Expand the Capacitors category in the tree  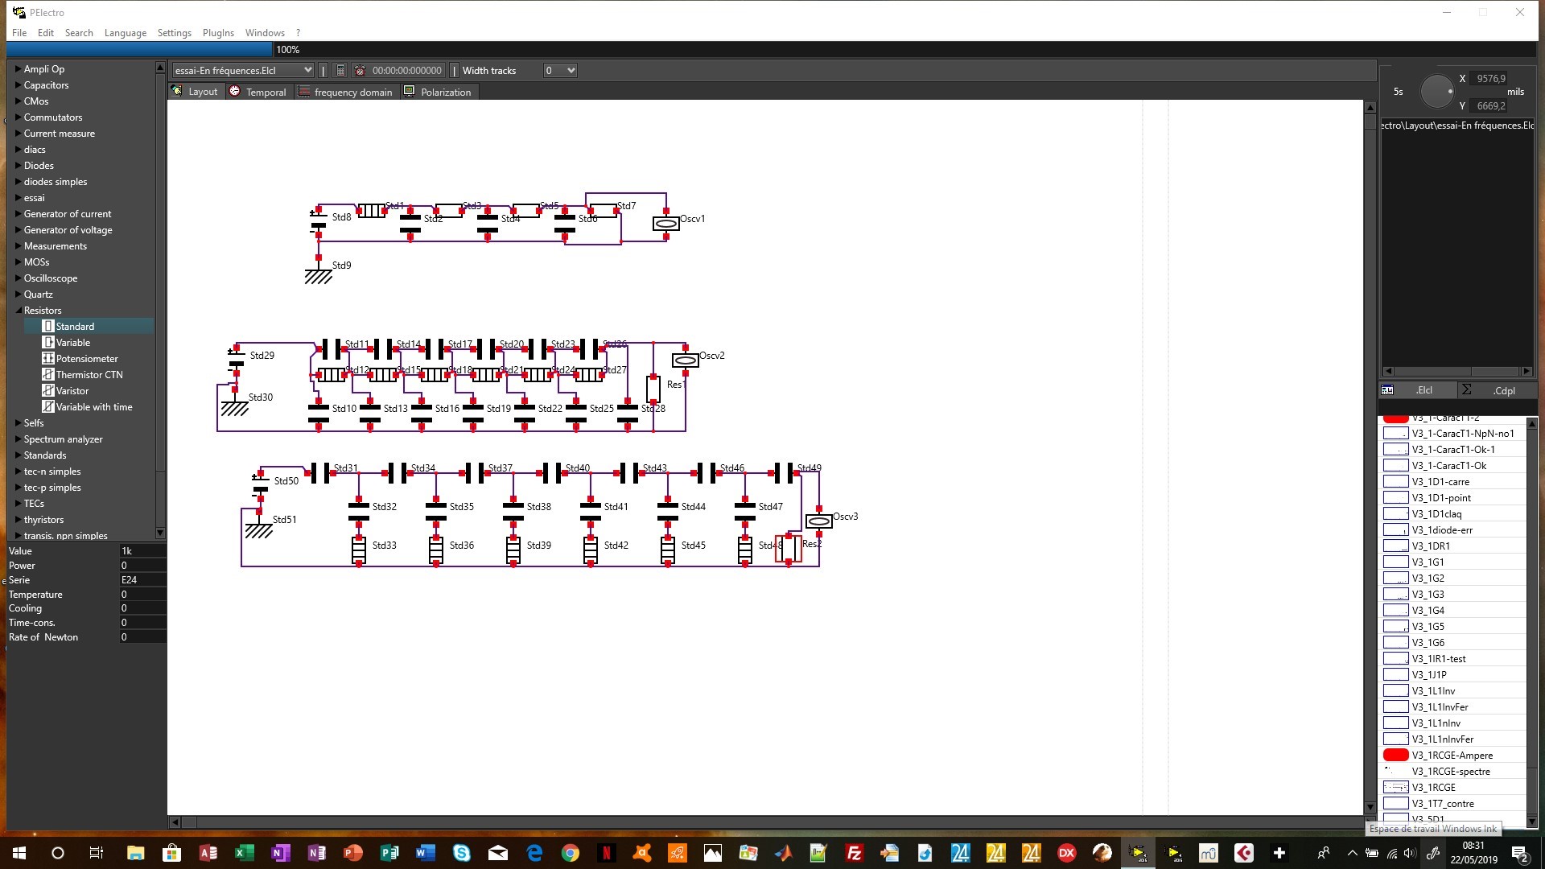click(x=19, y=85)
